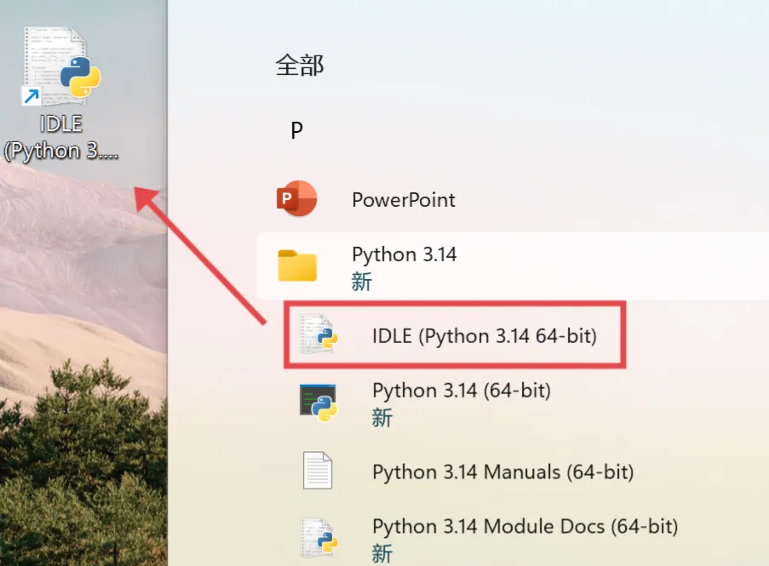Launch PowerPoint from the app list

tap(403, 200)
